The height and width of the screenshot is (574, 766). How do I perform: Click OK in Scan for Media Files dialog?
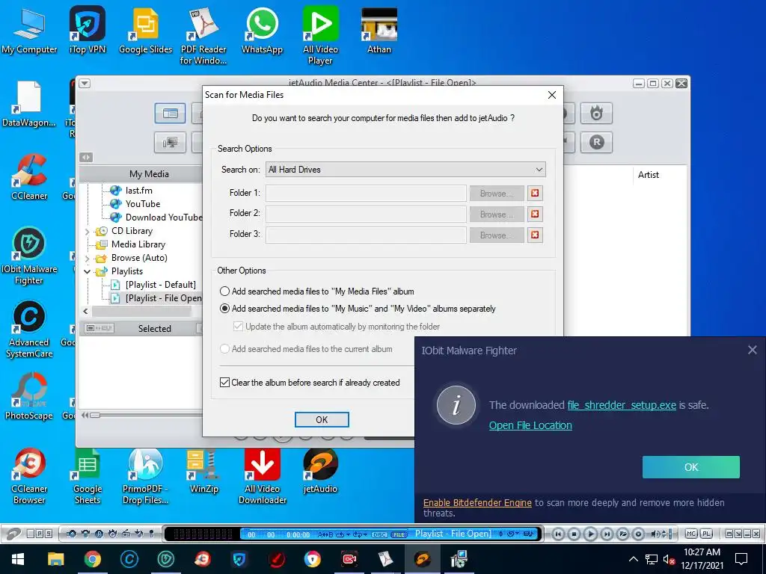tap(322, 420)
